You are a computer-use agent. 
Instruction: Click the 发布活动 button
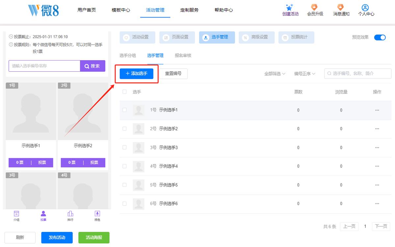57,237
